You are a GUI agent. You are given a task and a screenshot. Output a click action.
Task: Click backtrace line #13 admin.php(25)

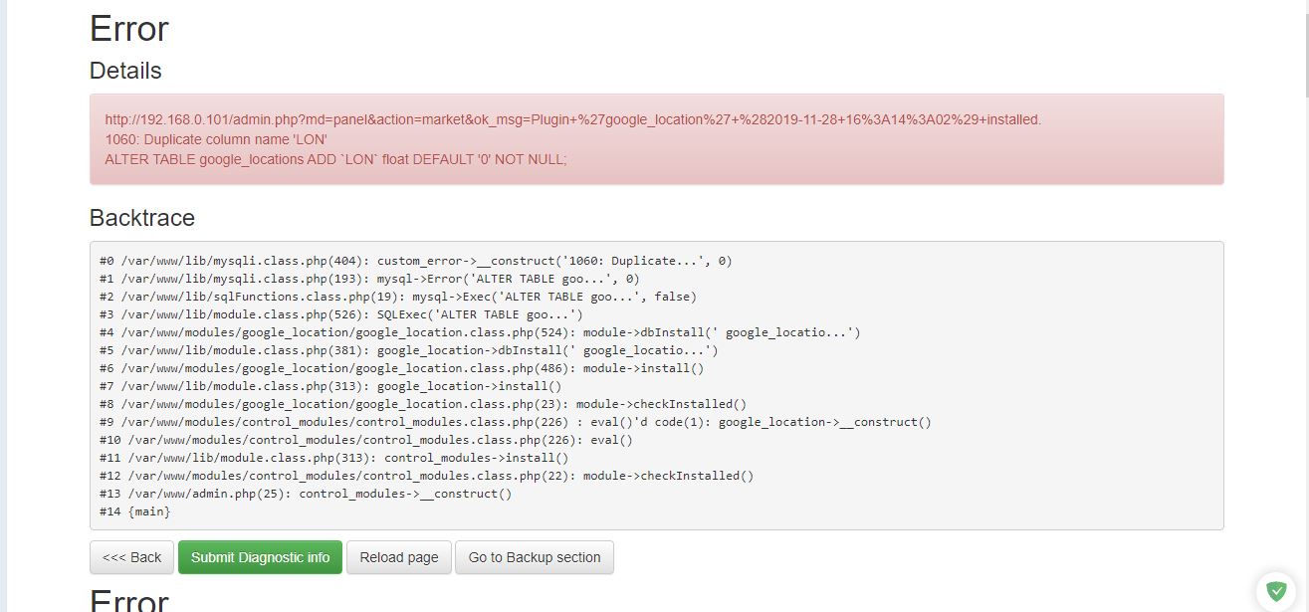pyautogui.click(x=306, y=494)
